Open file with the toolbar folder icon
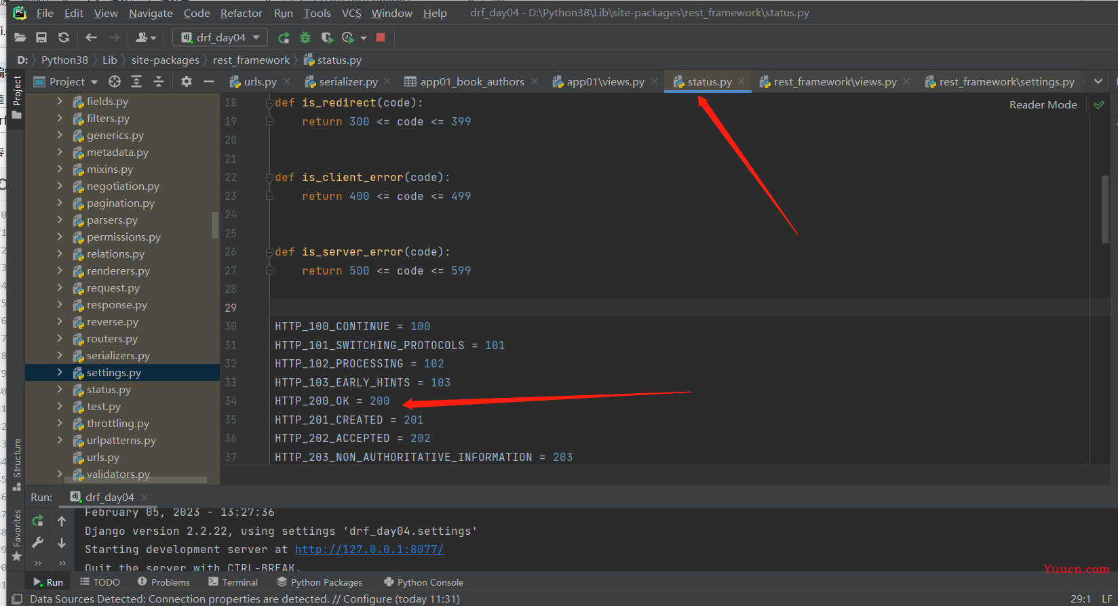 coord(20,37)
